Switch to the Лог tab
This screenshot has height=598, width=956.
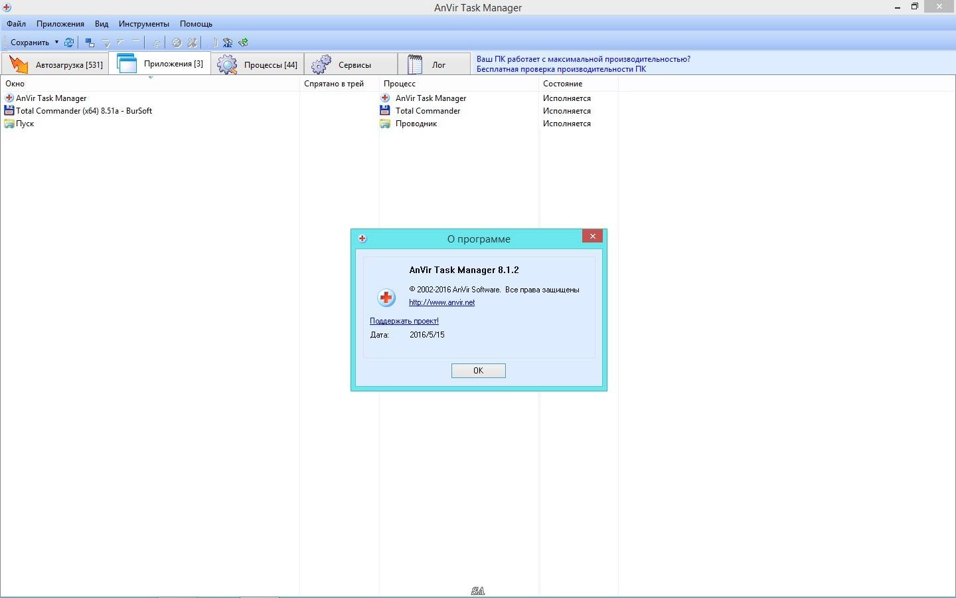(x=434, y=64)
